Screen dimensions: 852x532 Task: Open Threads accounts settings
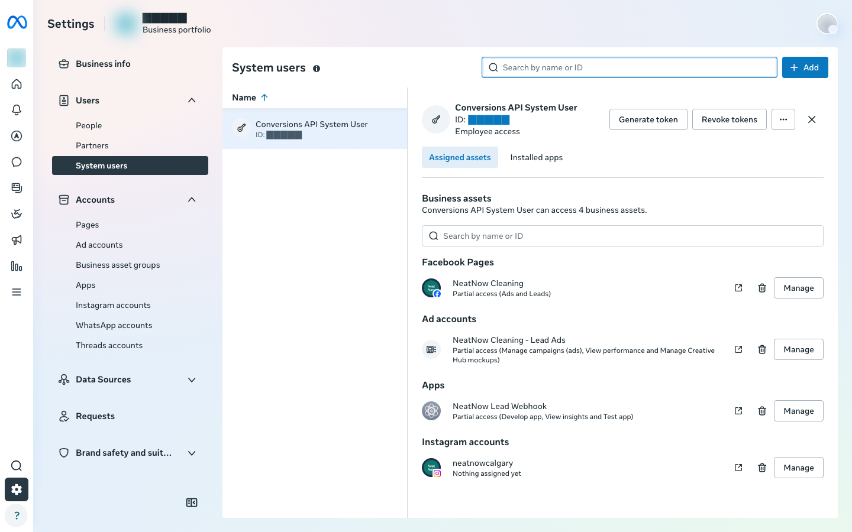click(130, 345)
